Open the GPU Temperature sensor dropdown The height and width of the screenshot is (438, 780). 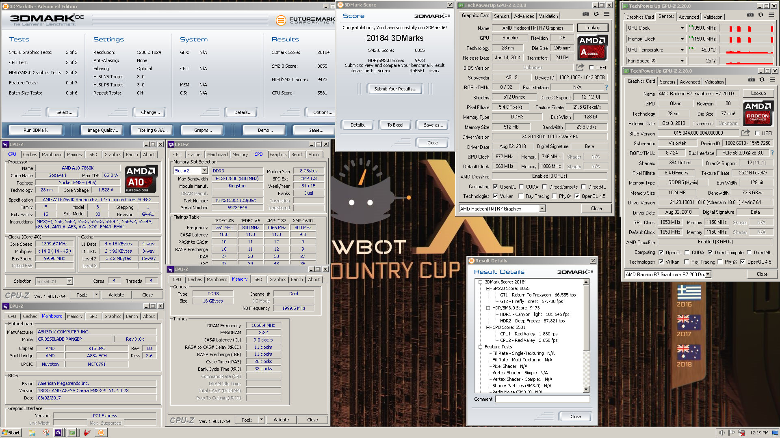tap(682, 50)
